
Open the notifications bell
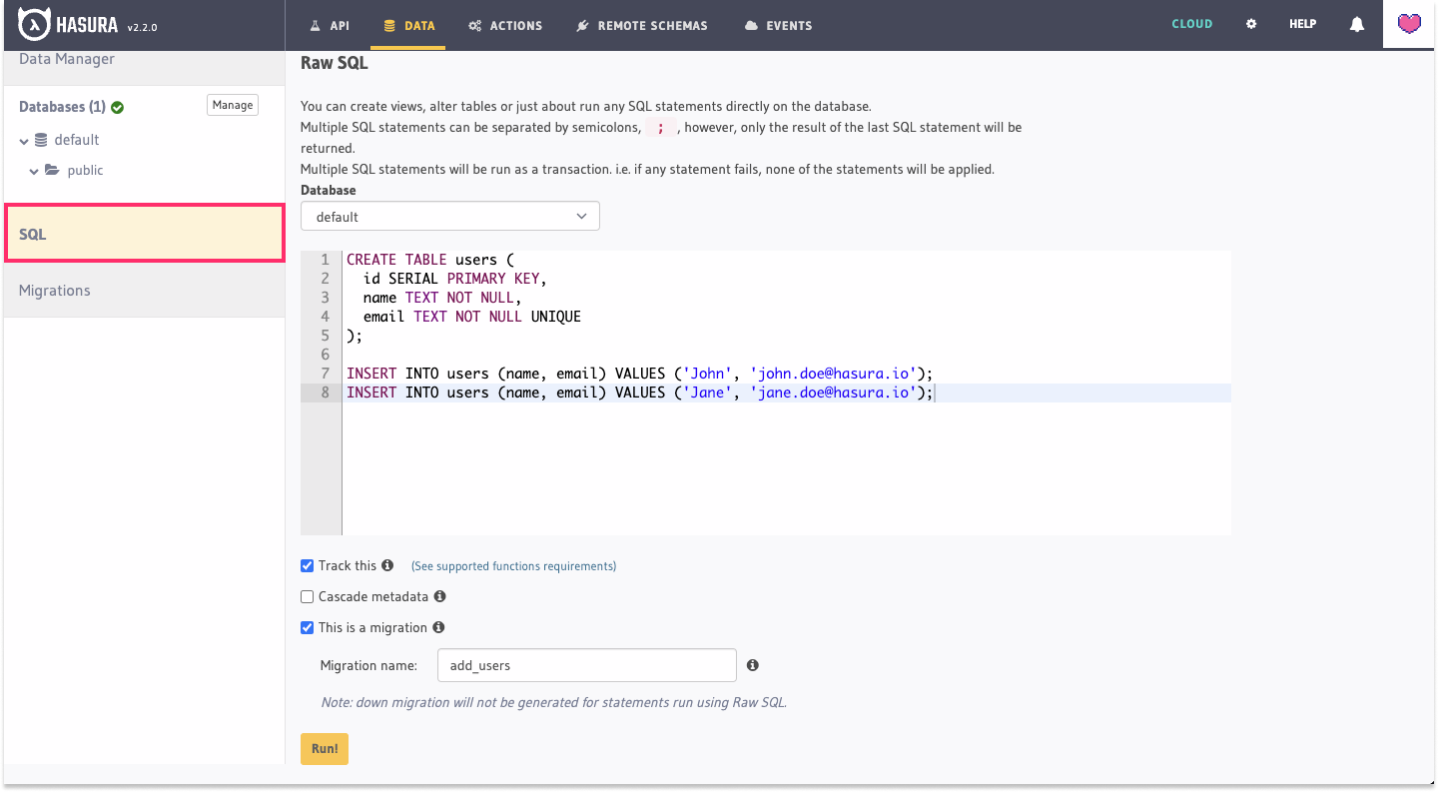tap(1356, 23)
